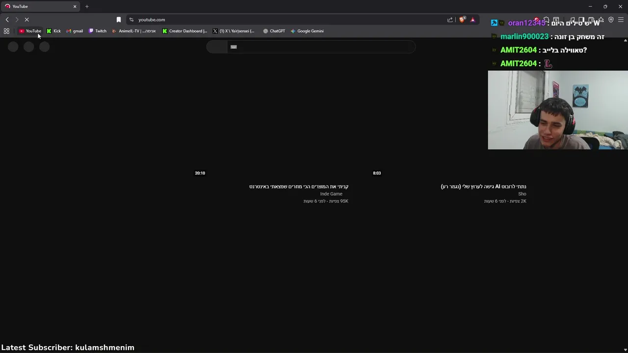
Task: Open the Sho AI robot video title
Action: coord(484,186)
